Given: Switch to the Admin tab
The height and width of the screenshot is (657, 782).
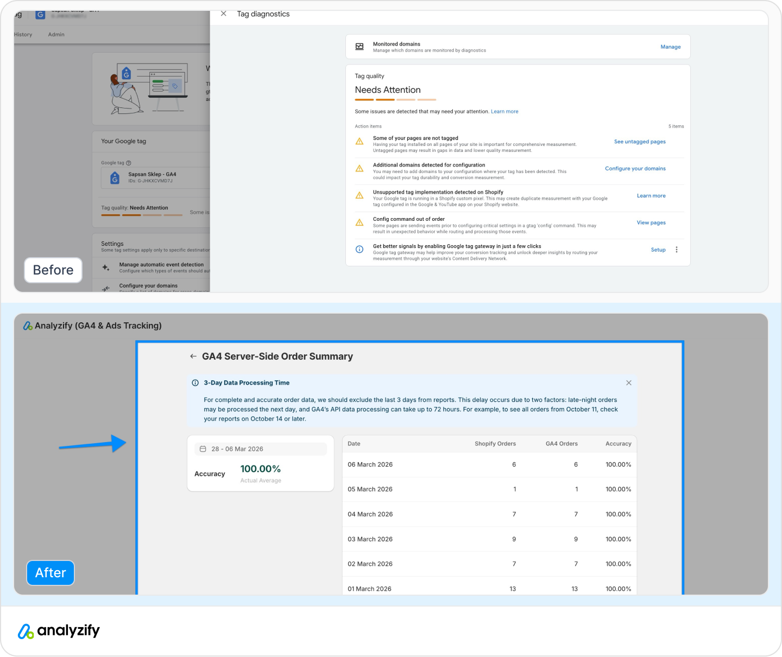Looking at the screenshot, I should 56,35.
